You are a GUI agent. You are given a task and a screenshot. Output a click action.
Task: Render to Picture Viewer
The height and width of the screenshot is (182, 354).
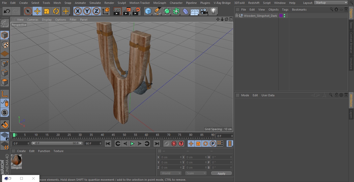point(127,11)
